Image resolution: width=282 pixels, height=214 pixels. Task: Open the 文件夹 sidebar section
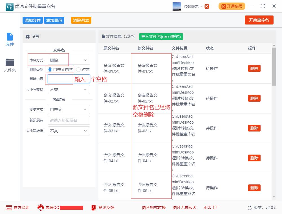click(x=10, y=65)
